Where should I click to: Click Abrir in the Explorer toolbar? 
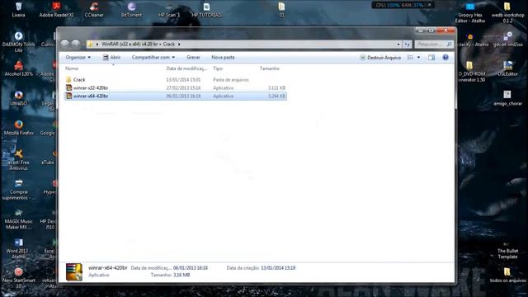(x=111, y=58)
